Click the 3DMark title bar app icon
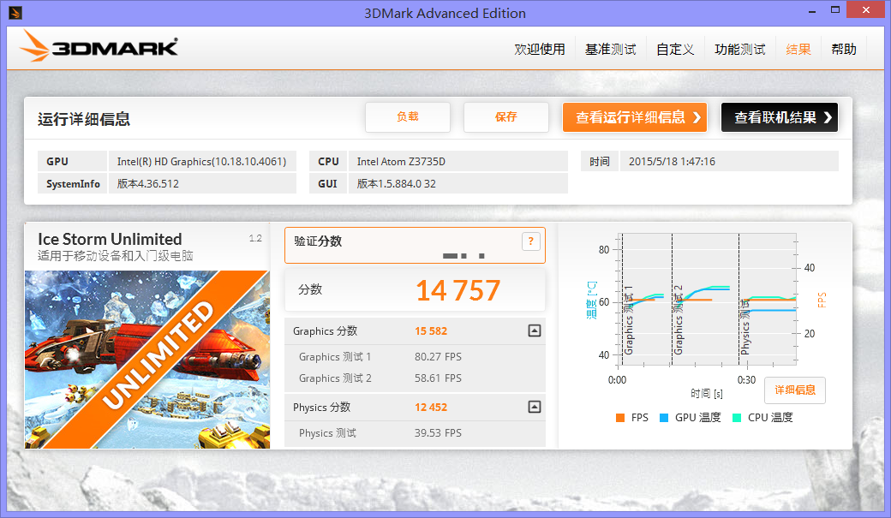Viewport: 891px width, 518px height. click(x=15, y=13)
